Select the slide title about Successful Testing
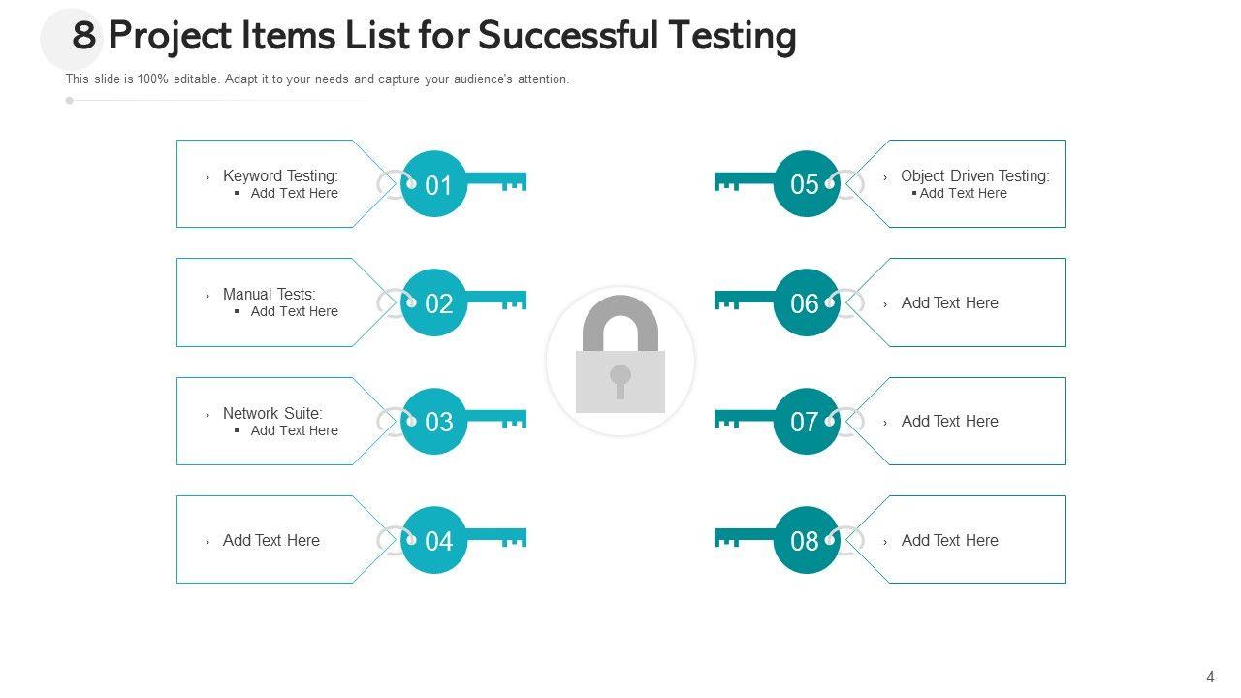 coord(434,36)
